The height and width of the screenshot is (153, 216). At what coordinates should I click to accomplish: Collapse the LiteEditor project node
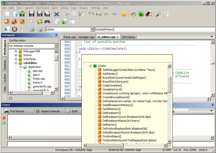pos(16,63)
